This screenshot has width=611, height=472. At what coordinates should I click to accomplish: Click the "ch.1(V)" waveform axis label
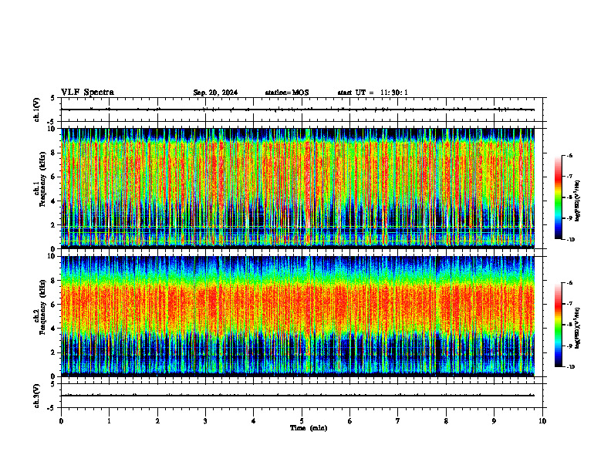point(37,110)
